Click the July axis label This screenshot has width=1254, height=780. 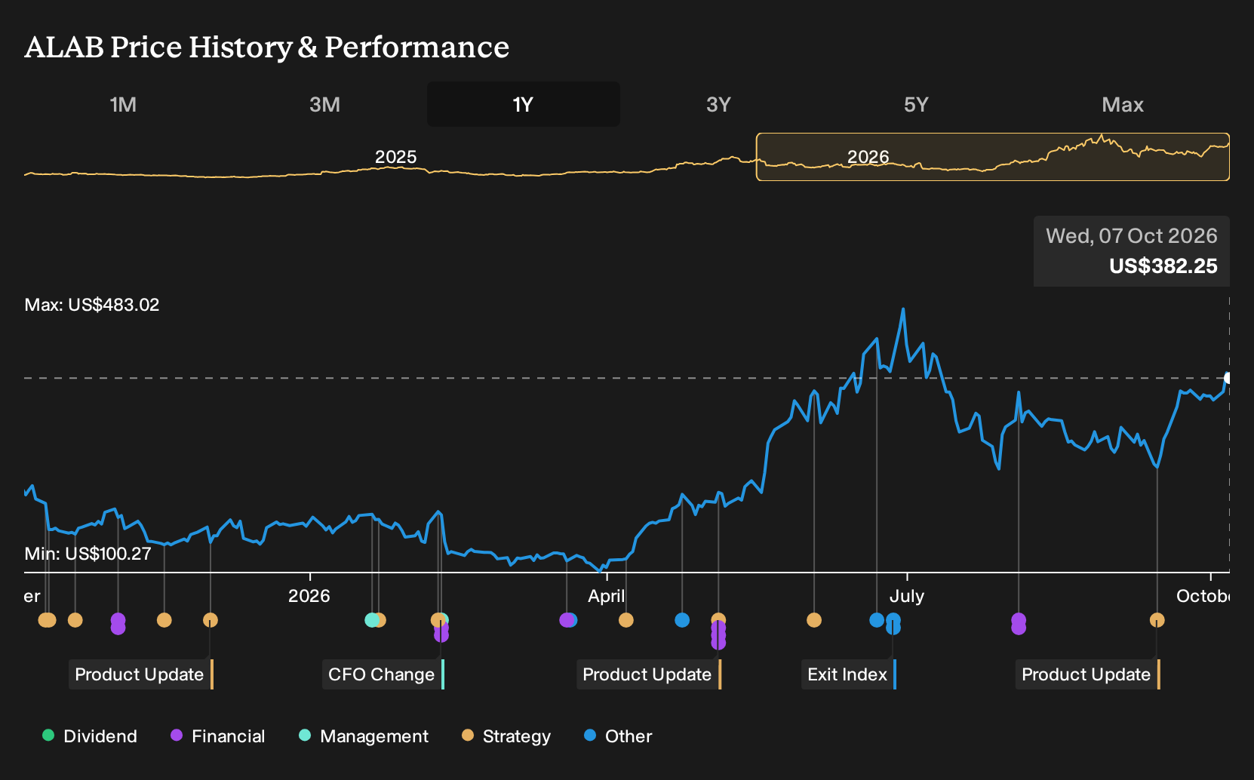pyautogui.click(x=907, y=596)
